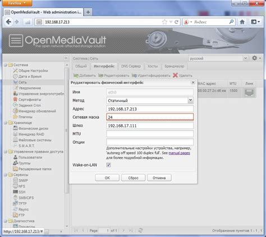Click Добавить in the toolbar
The width and height of the screenshot is (266, 237).
coord(85,75)
